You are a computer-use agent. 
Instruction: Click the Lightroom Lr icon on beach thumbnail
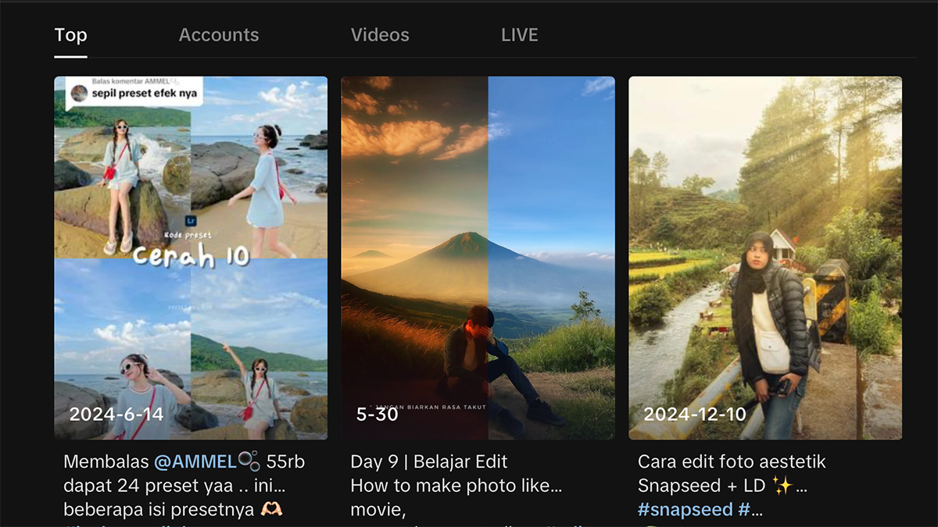pyautogui.click(x=191, y=222)
